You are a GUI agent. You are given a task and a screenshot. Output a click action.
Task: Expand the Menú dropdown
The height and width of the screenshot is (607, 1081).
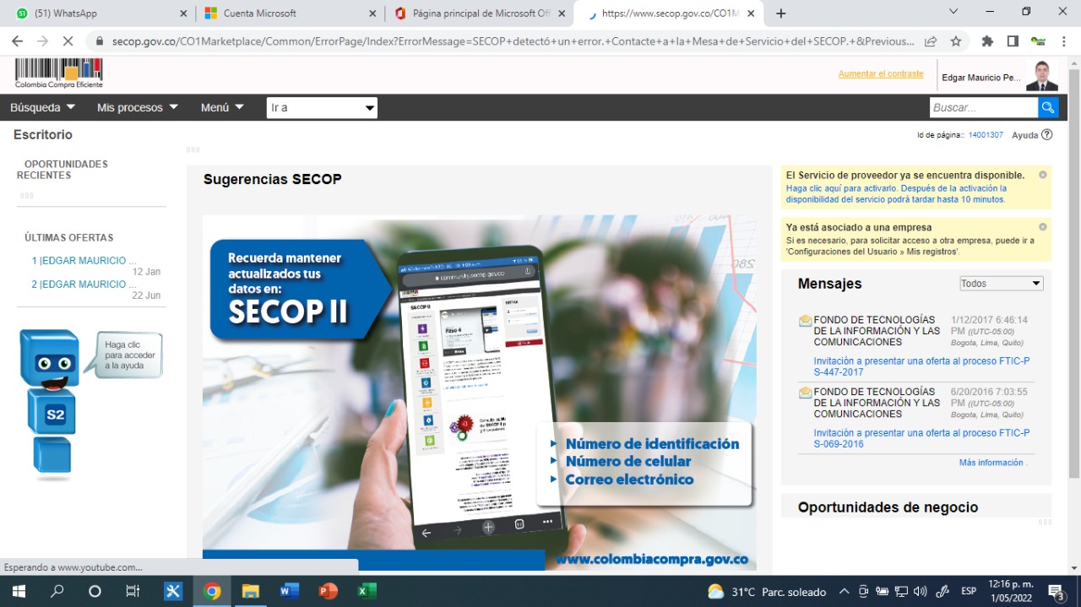(x=222, y=107)
